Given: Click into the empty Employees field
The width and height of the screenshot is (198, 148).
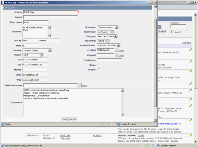Looking at the screenshot, I should point(109,60).
